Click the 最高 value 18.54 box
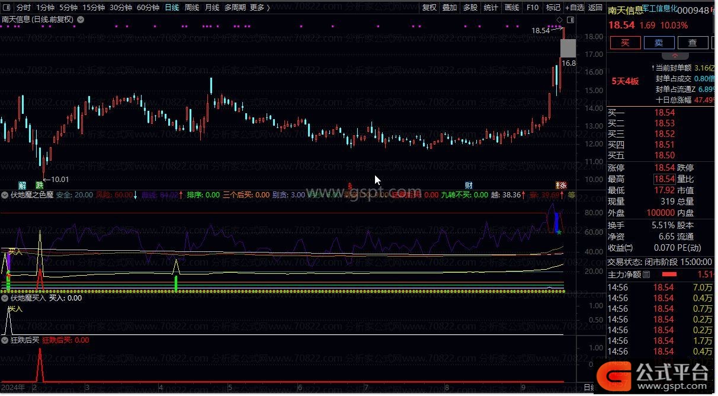 (664, 179)
